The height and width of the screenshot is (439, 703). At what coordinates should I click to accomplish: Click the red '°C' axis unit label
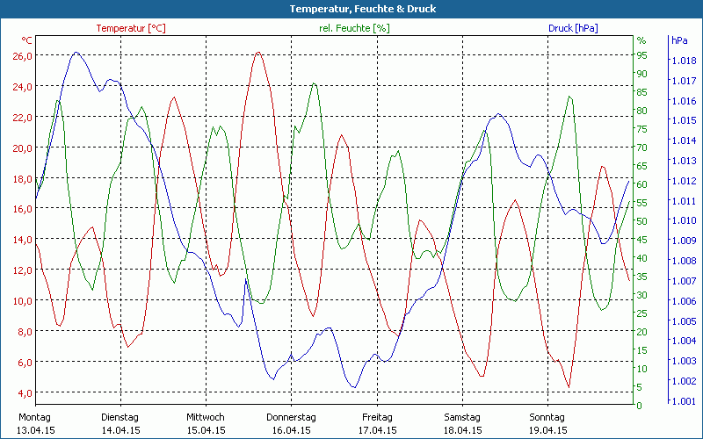[27, 41]
